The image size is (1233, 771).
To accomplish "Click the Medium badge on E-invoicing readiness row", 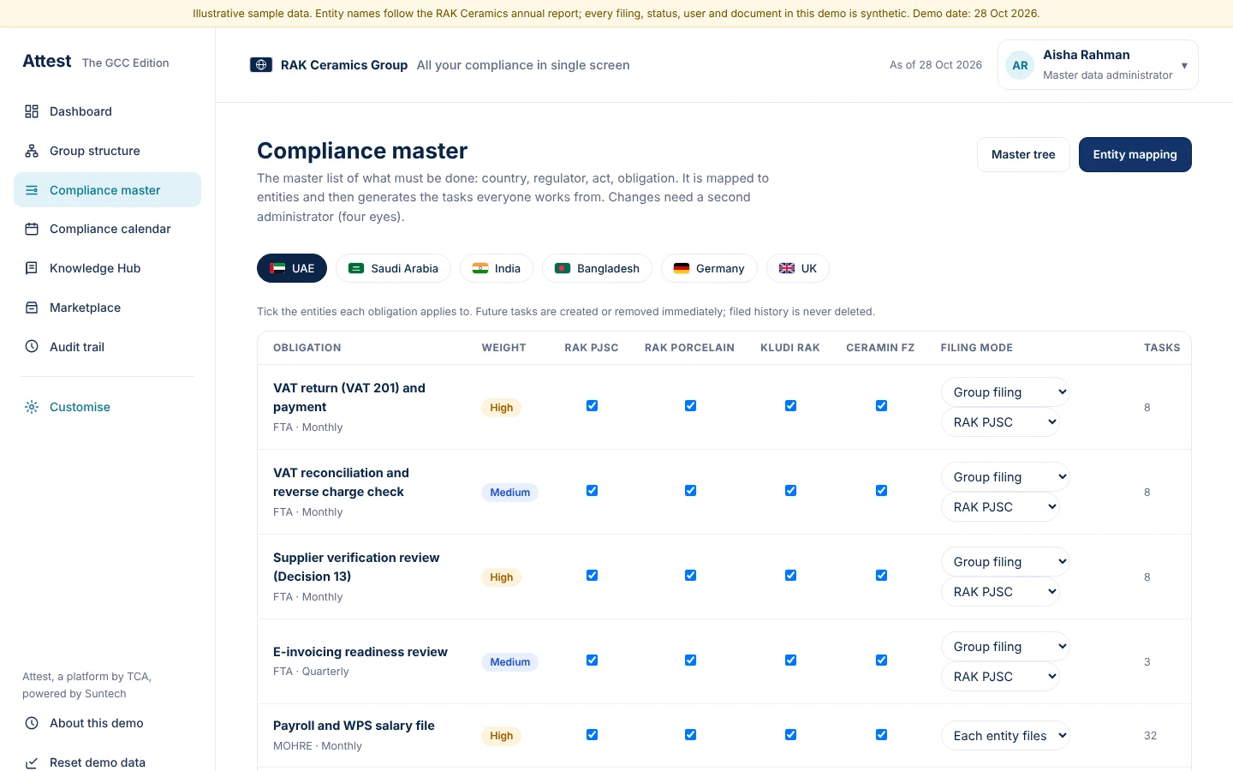I will click(510, 662).
